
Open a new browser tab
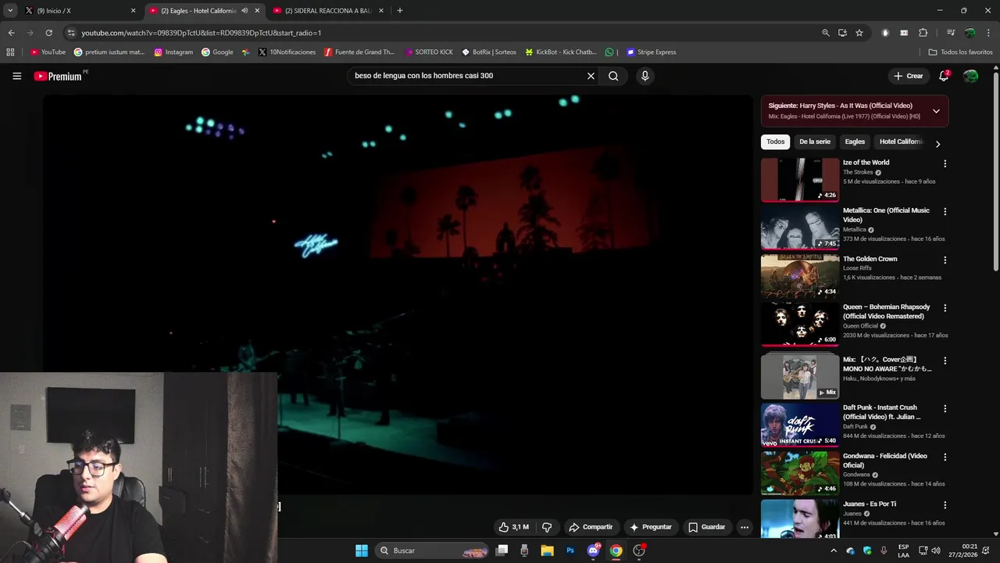pos(400,11)
